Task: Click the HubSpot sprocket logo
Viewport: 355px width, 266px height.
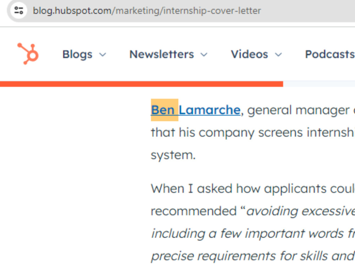Action: coord(28,54)
